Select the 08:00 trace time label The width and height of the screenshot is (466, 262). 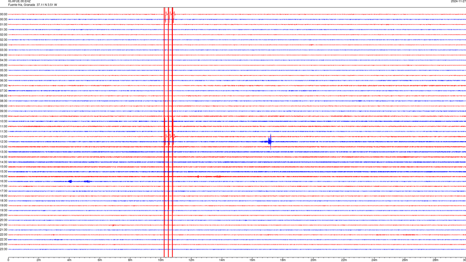click(x=3, y=96)
